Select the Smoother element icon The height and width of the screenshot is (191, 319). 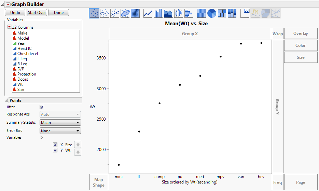coord(105,13)
